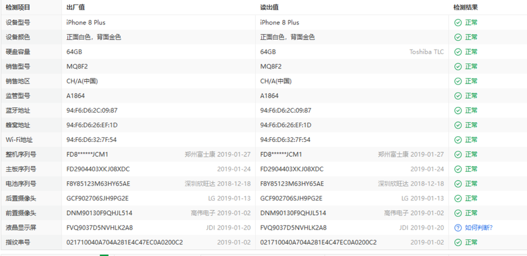Viewport: 527px width, 256px height.
Task: Click the 检测项目 column header
Action: [18, 8]
